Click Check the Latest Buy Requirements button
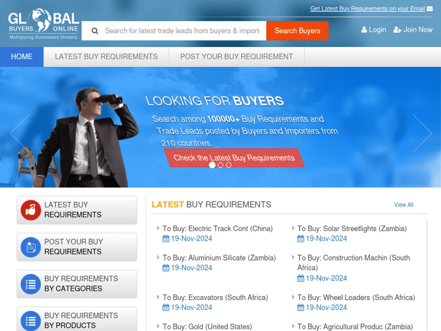Screen dimensions: 441x331 [x=234, y=158]
